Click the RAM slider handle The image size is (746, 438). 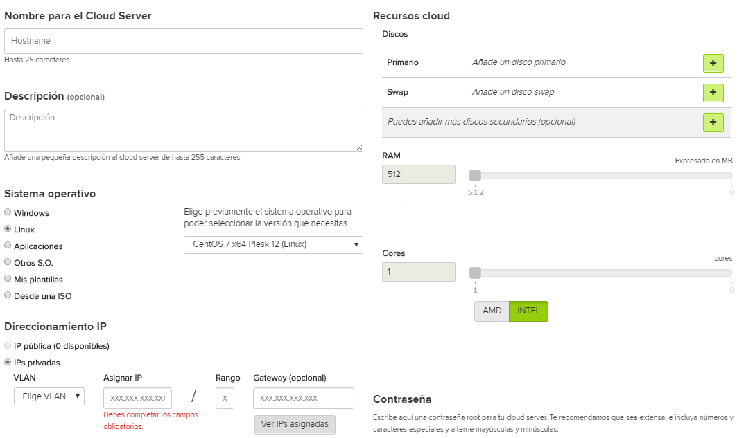click(x=475, y=176)
